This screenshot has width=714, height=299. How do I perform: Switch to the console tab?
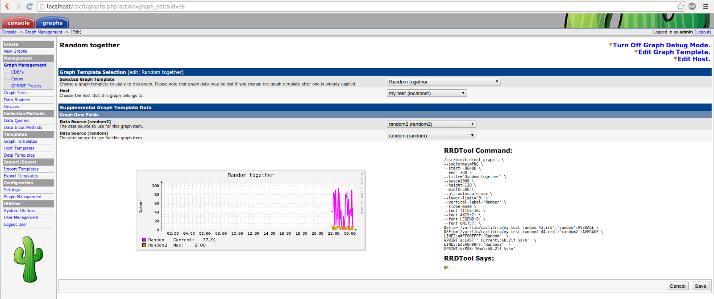pos(18,23)
